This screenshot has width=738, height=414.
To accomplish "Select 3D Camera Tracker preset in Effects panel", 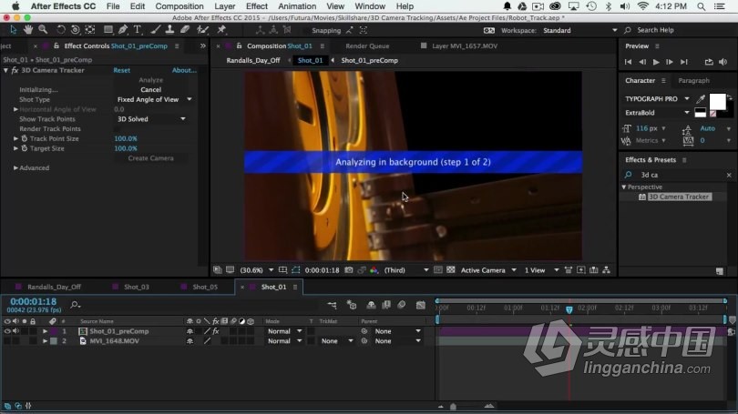I will (679, 197).
